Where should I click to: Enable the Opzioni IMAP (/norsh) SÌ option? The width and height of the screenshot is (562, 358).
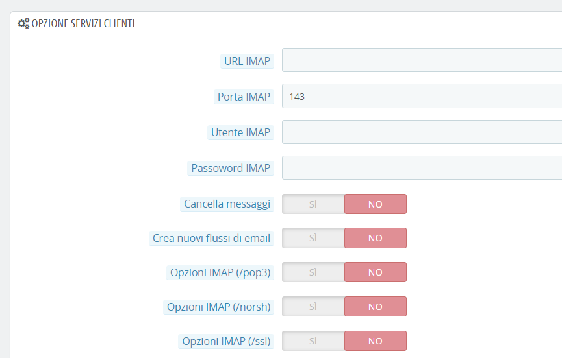tap(313, 307)
